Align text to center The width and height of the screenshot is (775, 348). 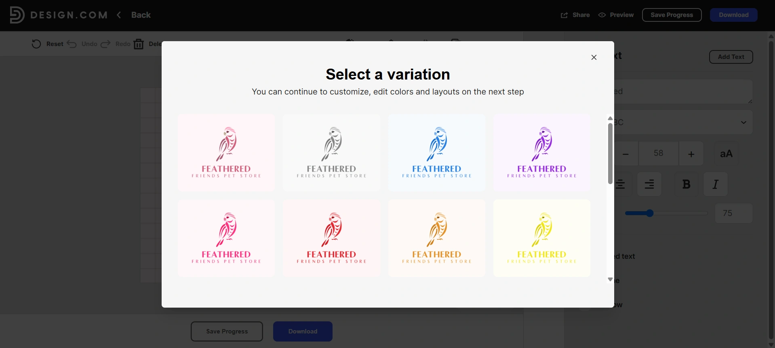[623, 184]
